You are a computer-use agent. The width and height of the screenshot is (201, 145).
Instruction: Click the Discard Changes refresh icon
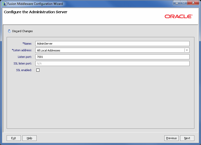click(9, 31)
